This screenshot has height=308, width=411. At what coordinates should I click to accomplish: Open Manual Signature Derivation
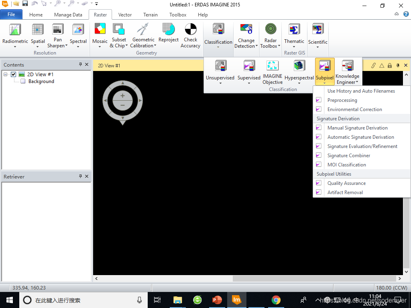tap(362, 128)
